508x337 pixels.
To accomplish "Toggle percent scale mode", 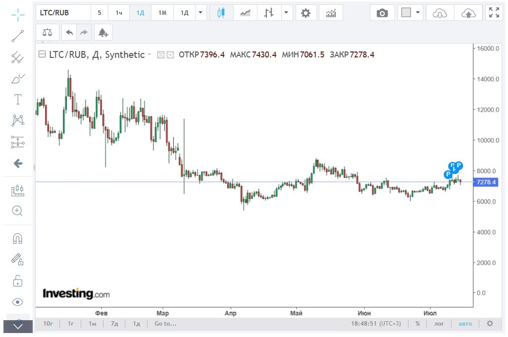I will 417,324.
